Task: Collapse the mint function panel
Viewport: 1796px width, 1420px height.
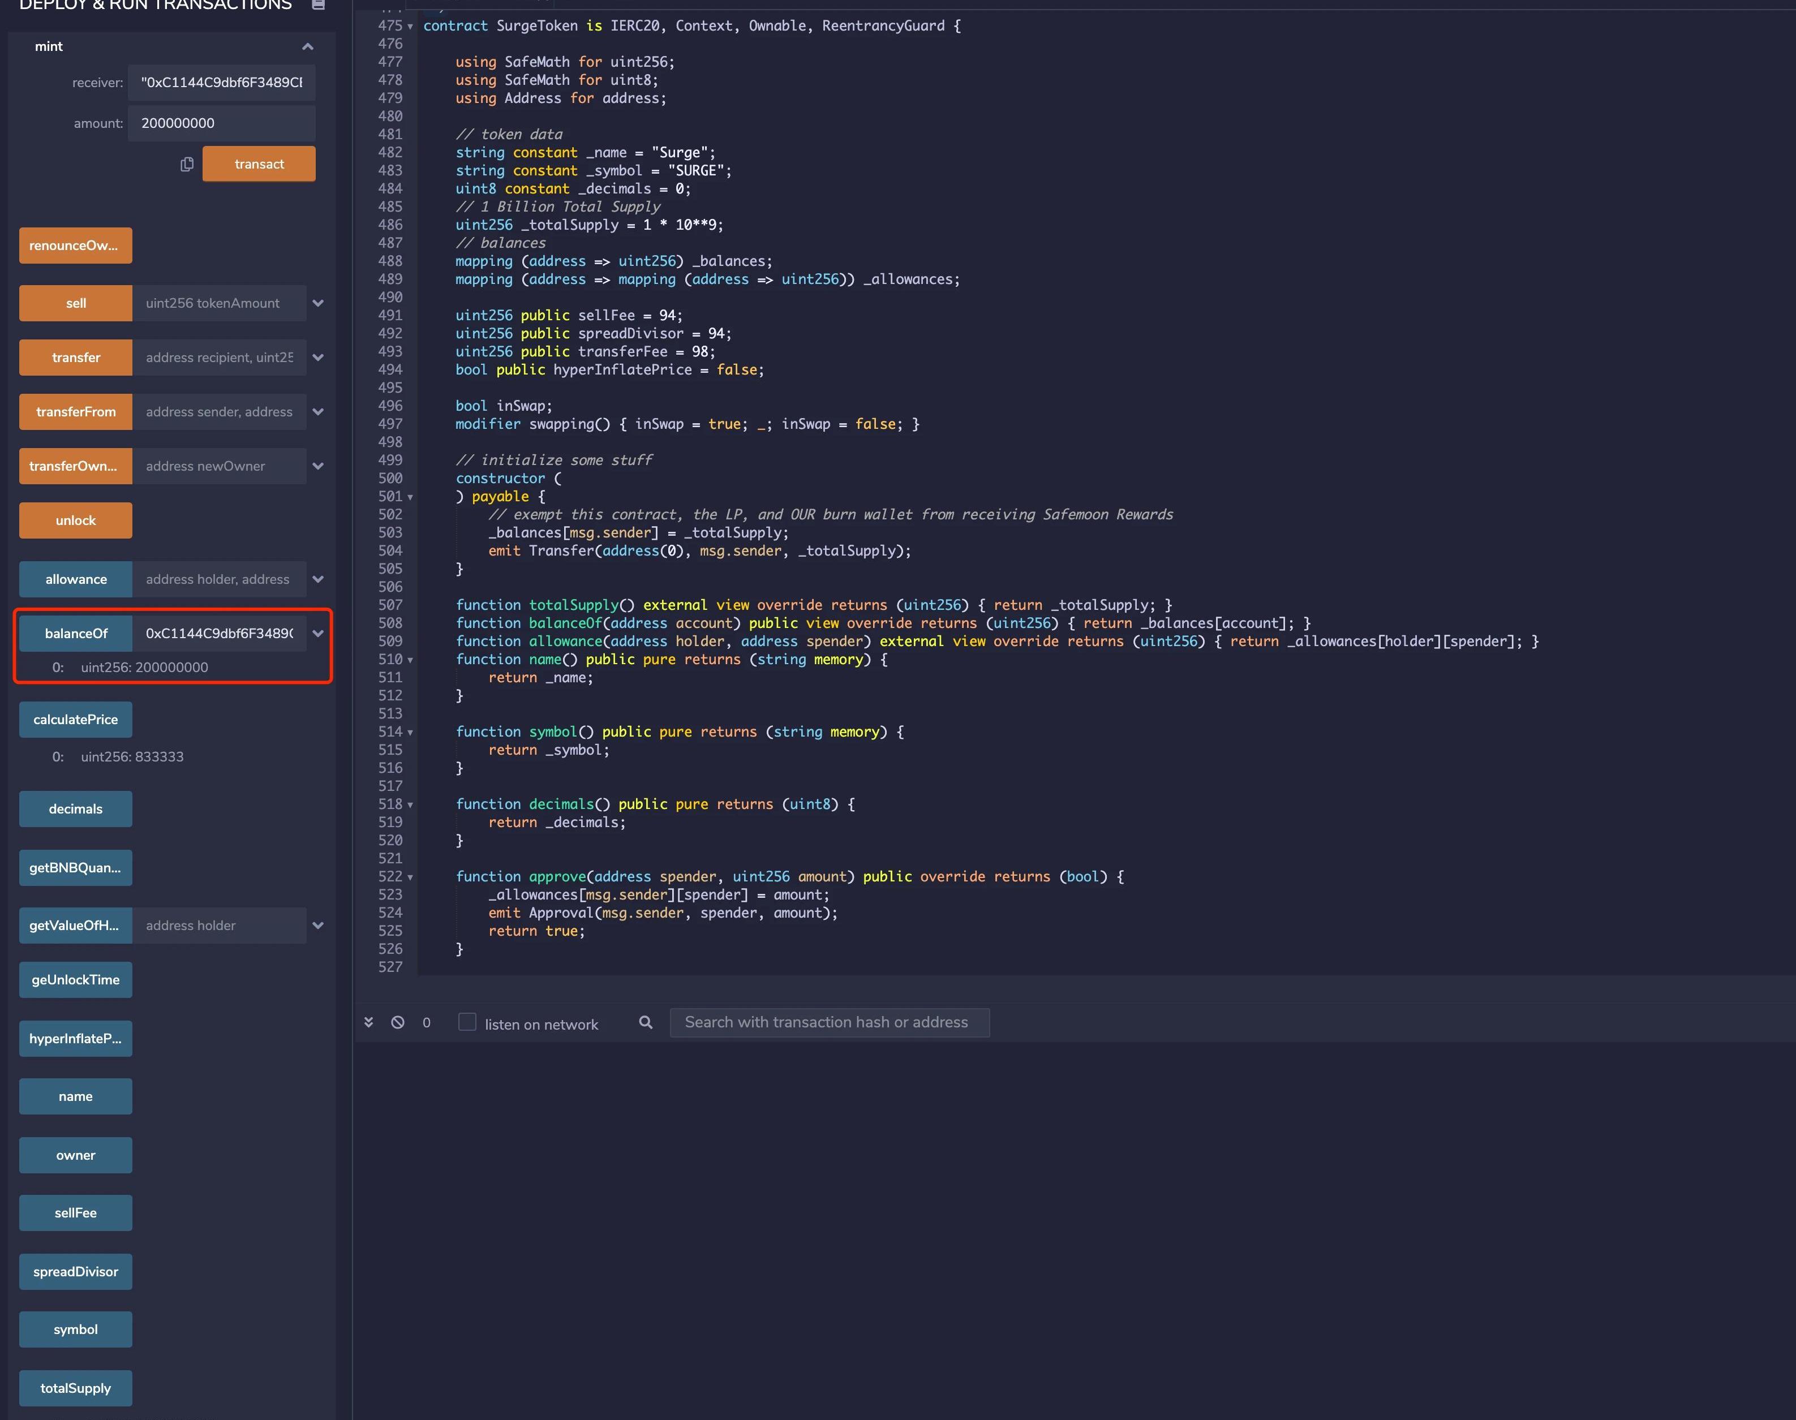Action: click(x=308, y=46)
